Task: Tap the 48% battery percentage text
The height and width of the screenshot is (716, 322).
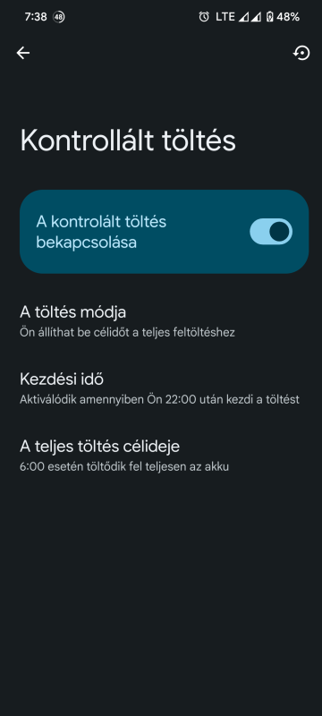Action: click(288, 17)
